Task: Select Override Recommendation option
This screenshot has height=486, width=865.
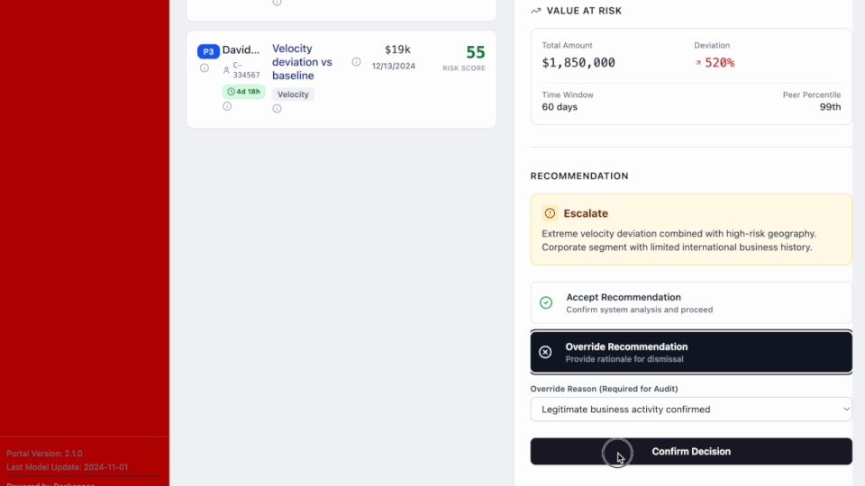Action: (x=691, y=352)
